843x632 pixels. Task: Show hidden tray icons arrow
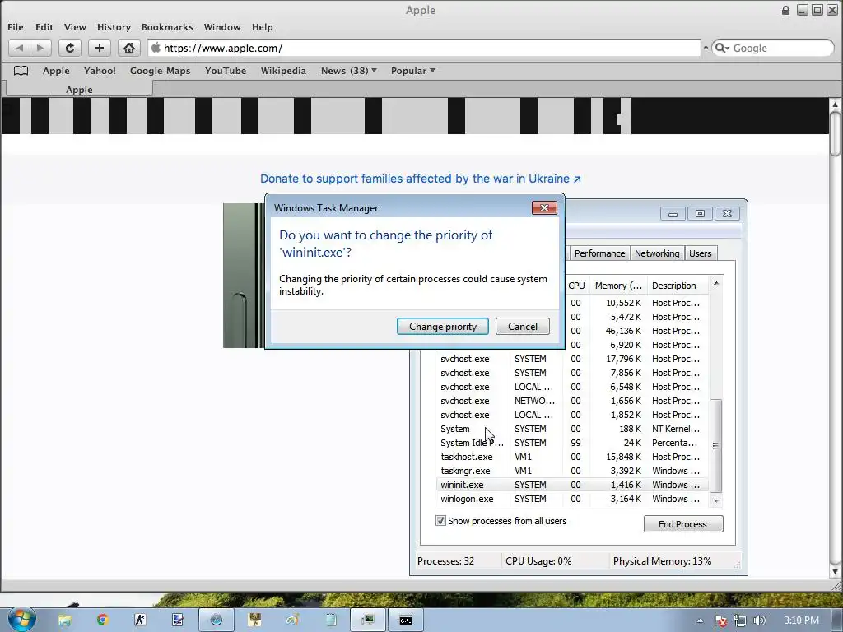[x=700, y=620]
